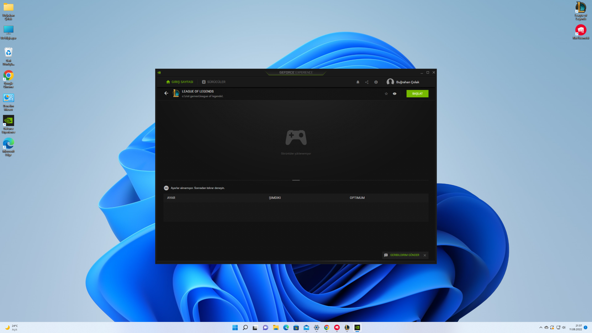This screenshot has height=333, width=592.
Task: Go back using the left arrow
Action: (166, 93)
